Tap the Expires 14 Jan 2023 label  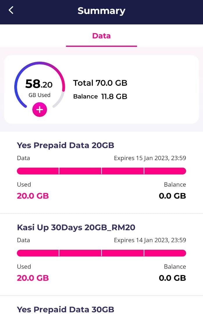click(x=150, y=240)
